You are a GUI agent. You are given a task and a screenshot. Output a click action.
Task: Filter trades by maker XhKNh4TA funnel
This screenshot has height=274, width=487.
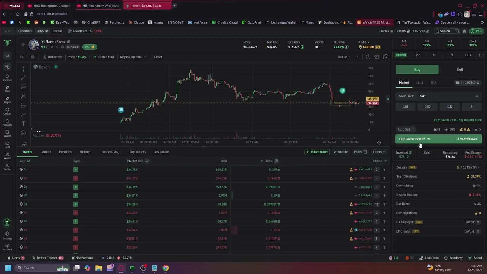tap(384, 170)
